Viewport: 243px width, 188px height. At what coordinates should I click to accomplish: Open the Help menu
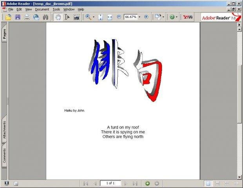81,9
